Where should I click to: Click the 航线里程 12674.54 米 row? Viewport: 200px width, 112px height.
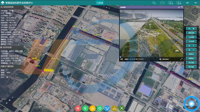(x=10, y=56)
